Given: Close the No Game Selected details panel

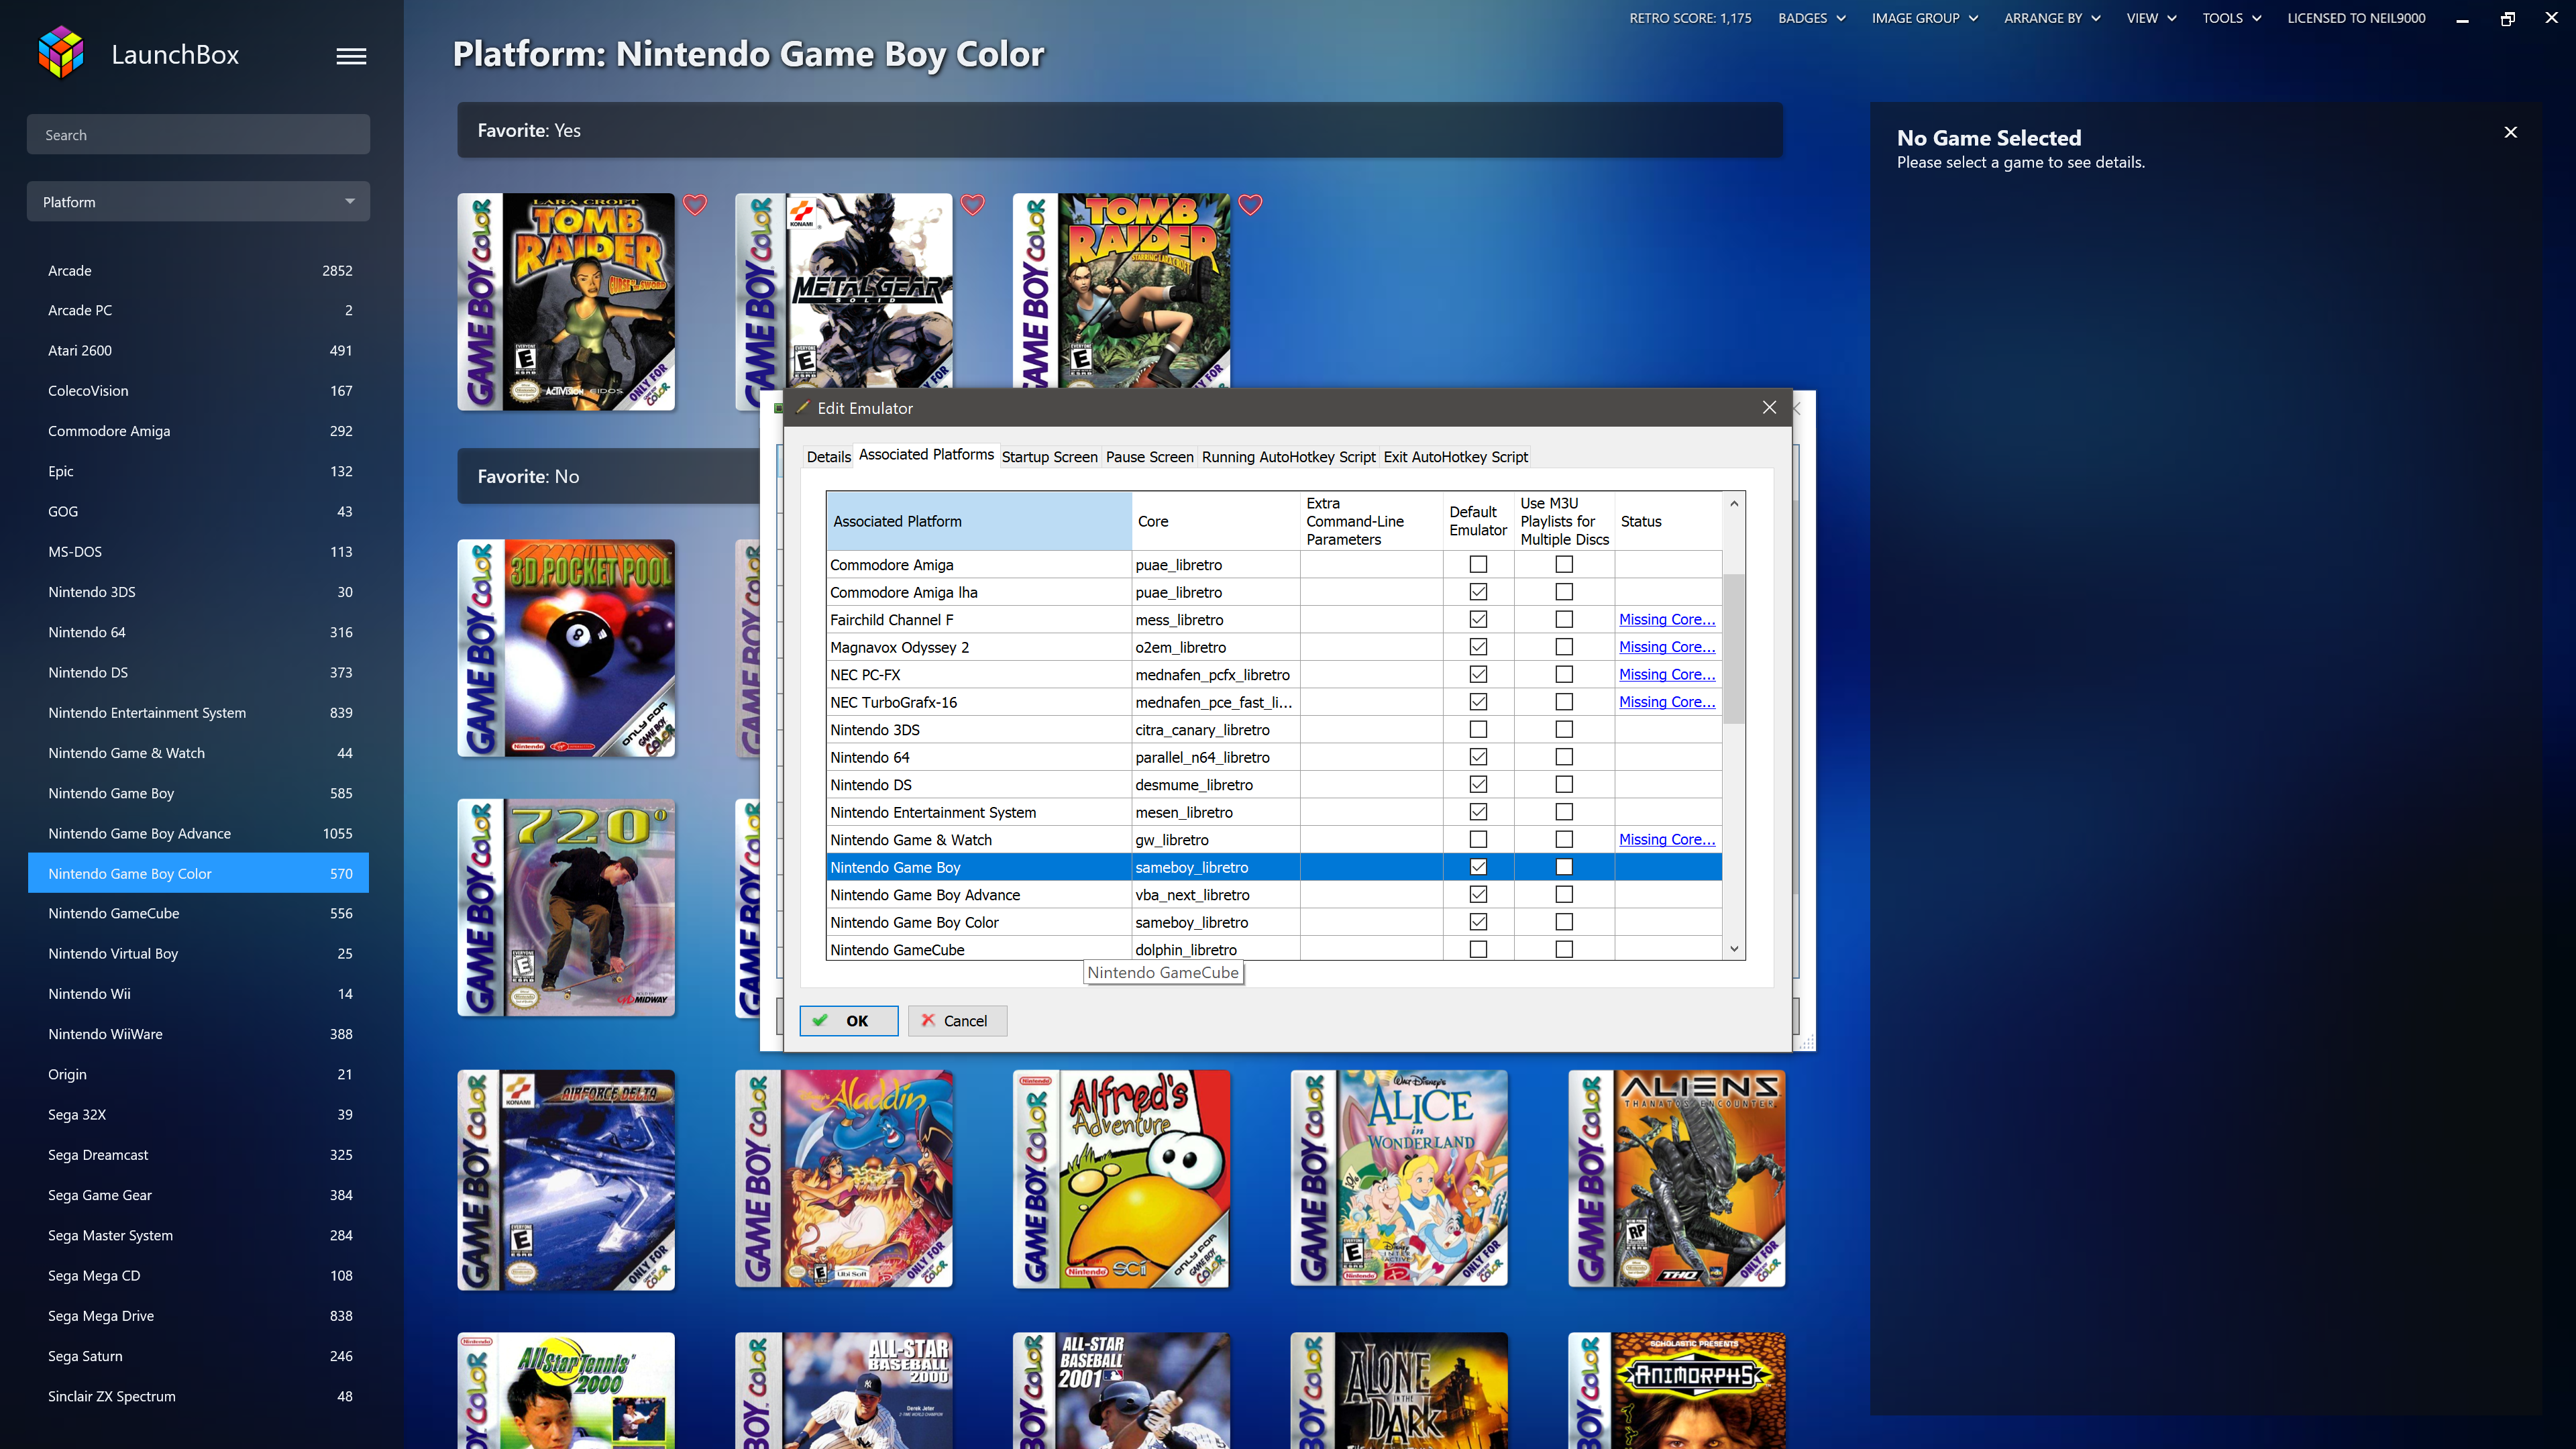Looking at the screenshot, I should pos(2510,132).
